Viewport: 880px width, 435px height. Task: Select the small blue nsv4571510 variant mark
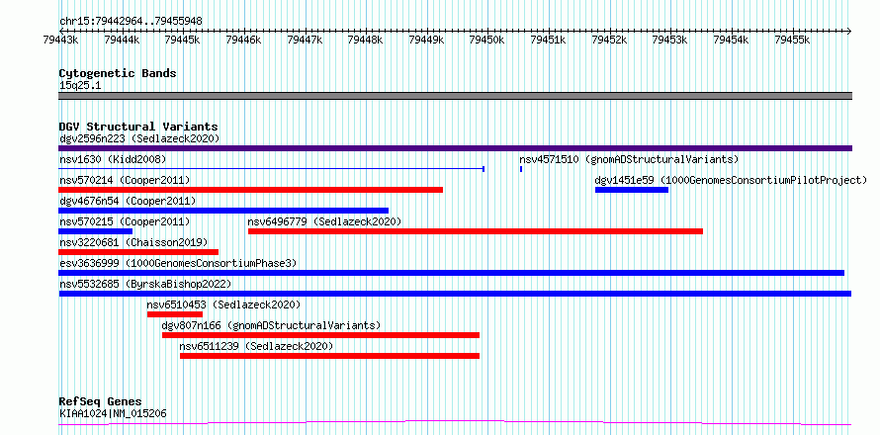coord(521,168)
